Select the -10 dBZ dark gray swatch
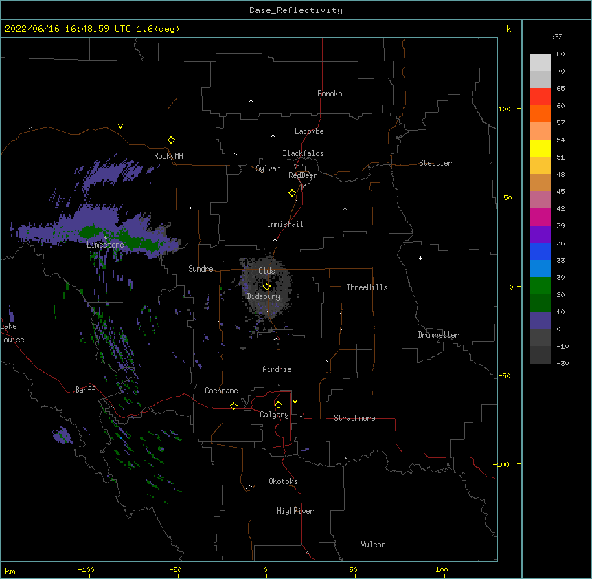The width and height of the screenshot is (592, 579). click(540, 355)
